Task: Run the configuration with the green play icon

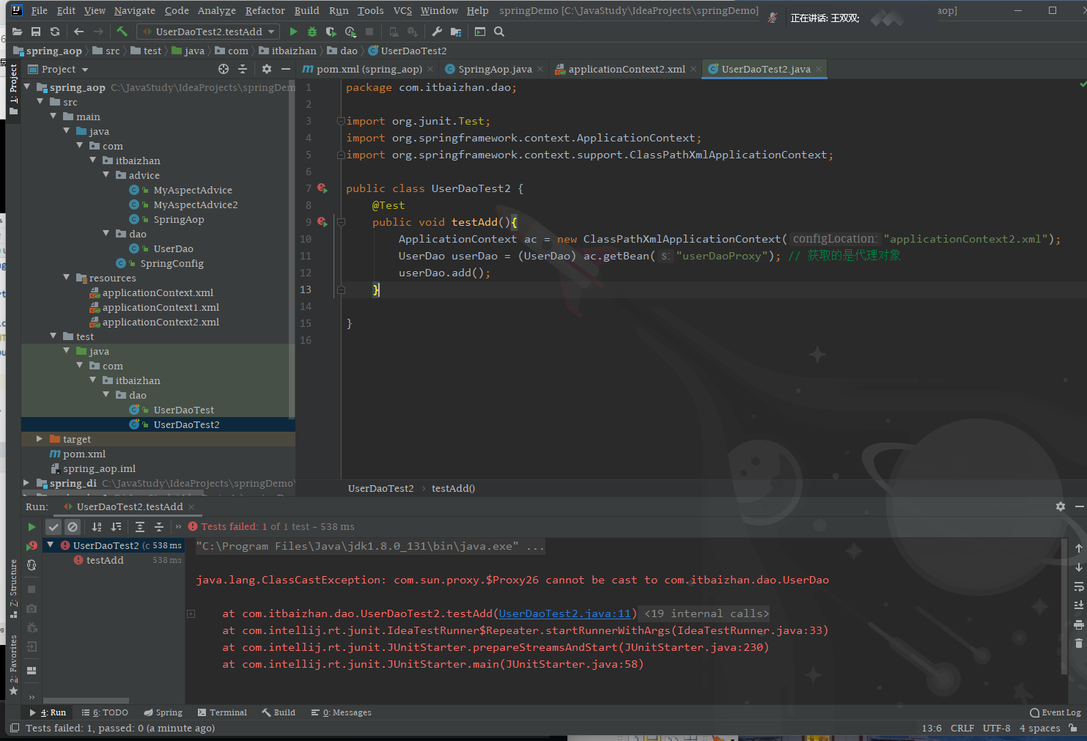Action: [x=293, y=32]
